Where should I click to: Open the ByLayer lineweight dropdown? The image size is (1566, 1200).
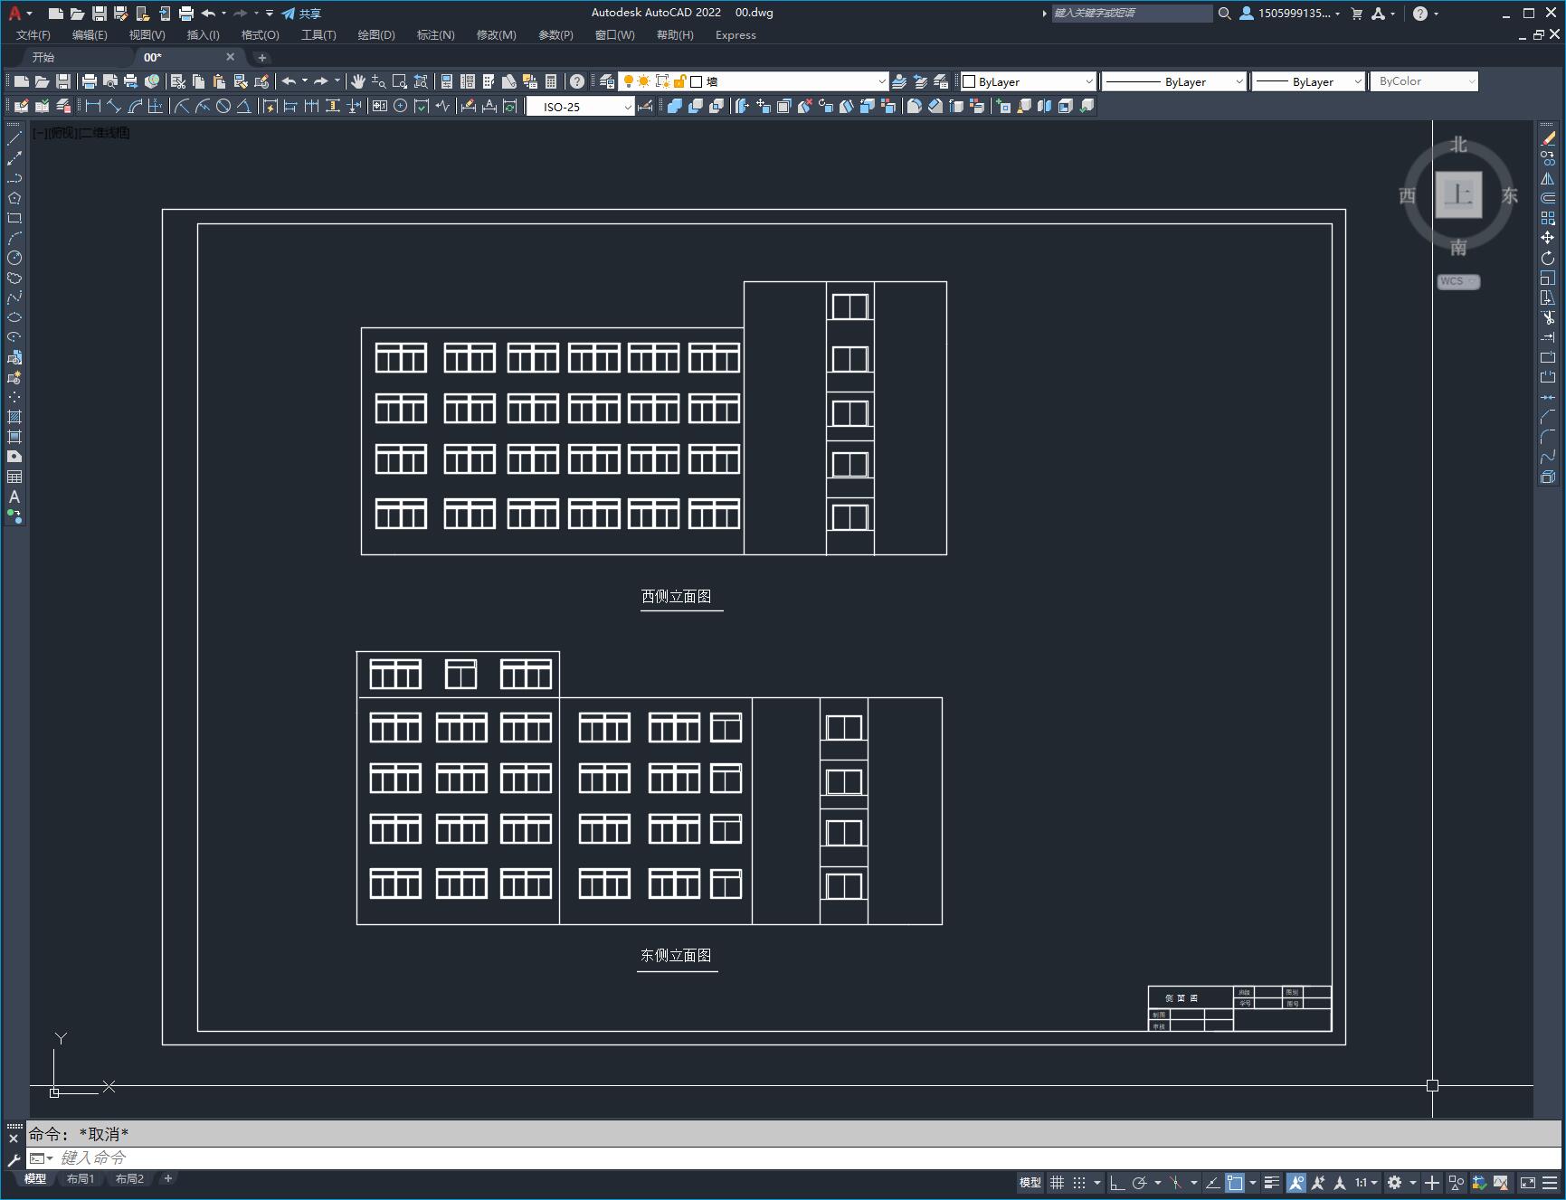tap(1308, 81)
